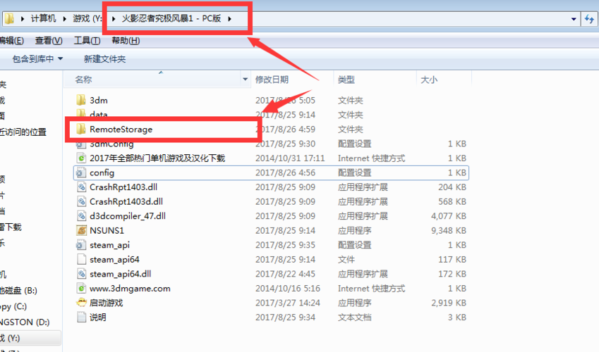This screenshot has width=599, height=352.
Task: Click the refresh button beside the address bar
Action: click(x=589, y=19)
